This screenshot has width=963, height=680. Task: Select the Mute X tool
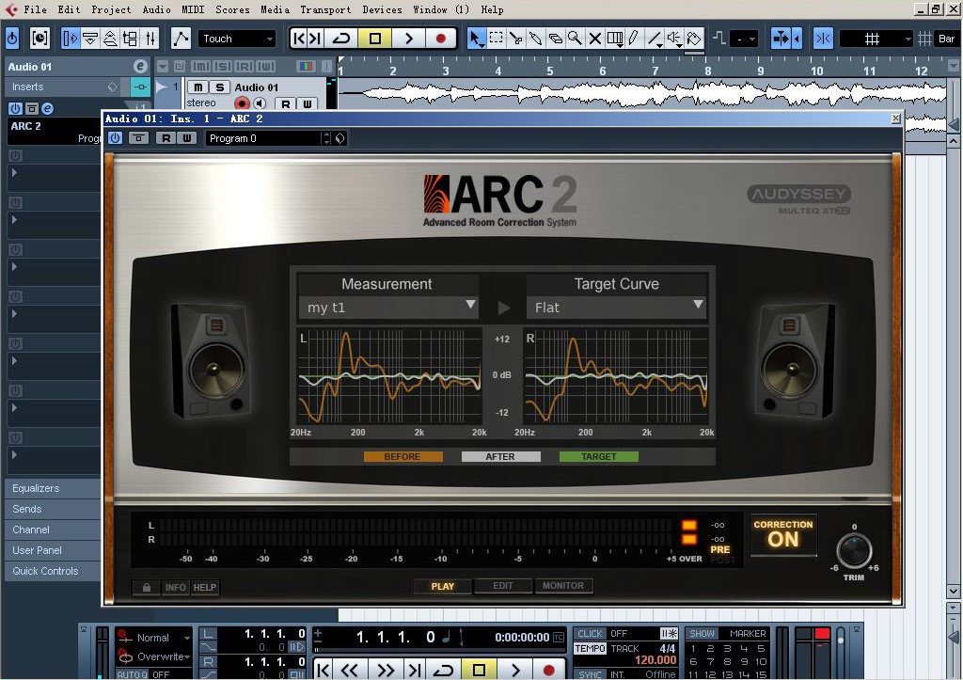[594, 38]
